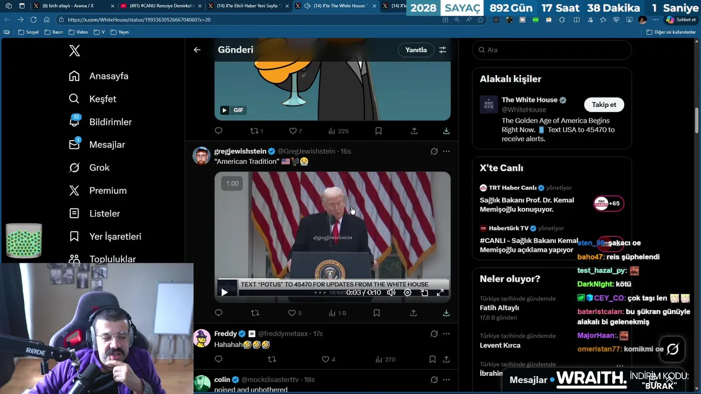Open Yer İşaretleri bookmarks
This screenshot has width=701, height=394.
pos(105,237)
